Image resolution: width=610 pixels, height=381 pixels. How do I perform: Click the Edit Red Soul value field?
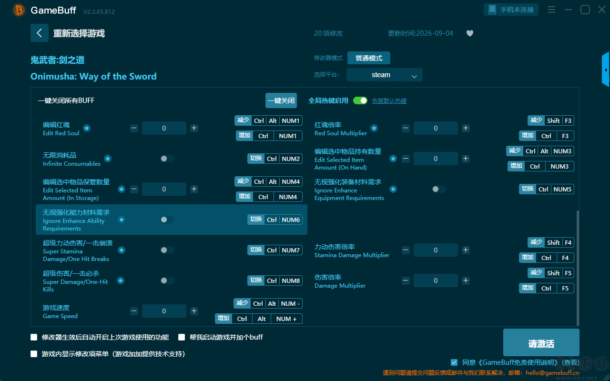164,128
